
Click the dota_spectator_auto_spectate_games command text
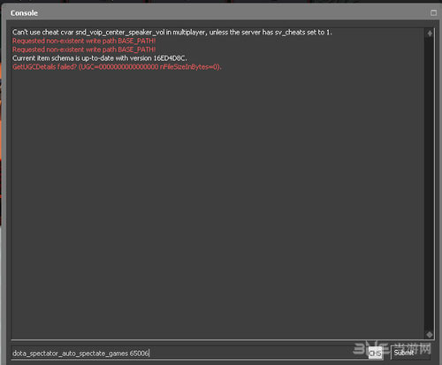[70, 354]
